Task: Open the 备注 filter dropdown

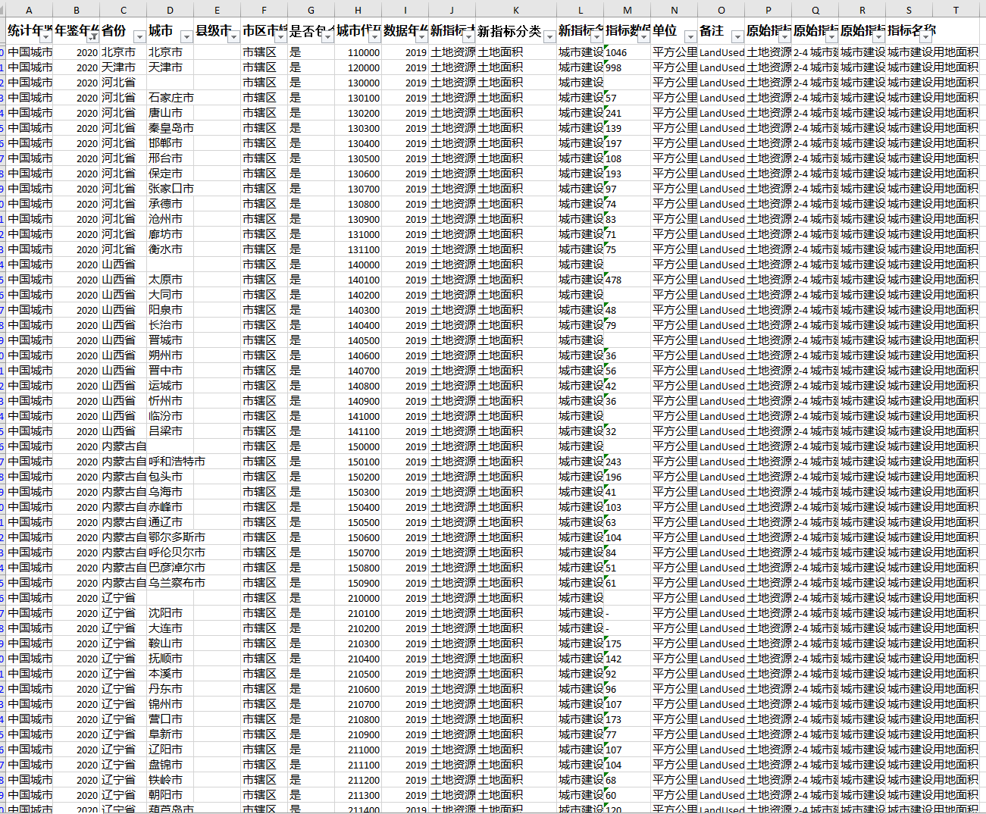Action: 737,37
